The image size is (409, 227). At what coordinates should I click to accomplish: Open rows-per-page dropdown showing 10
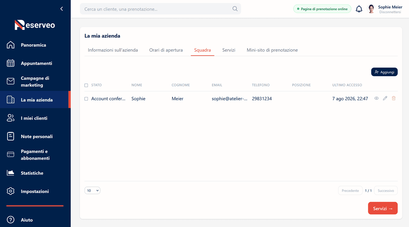tap(92, 191)
